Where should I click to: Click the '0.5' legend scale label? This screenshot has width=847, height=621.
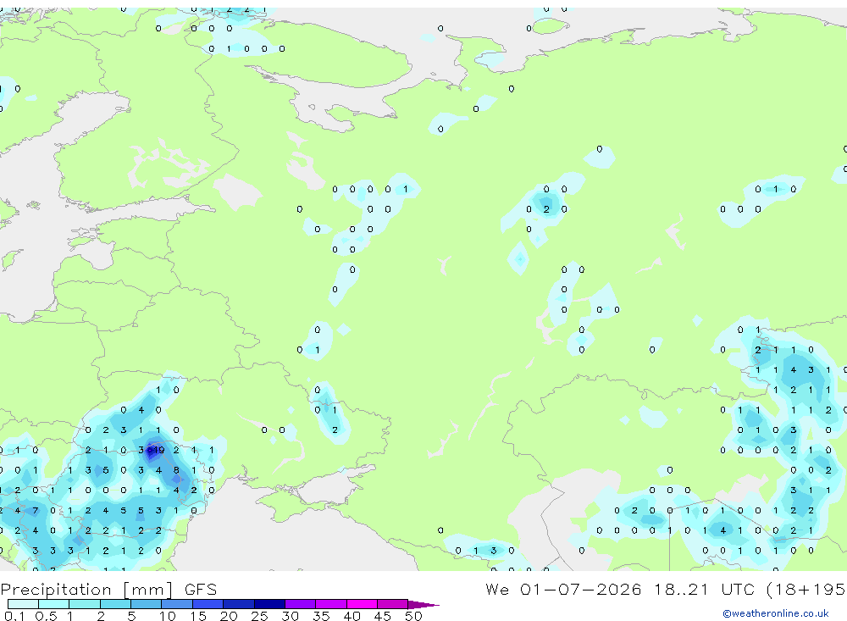point(46,616)
